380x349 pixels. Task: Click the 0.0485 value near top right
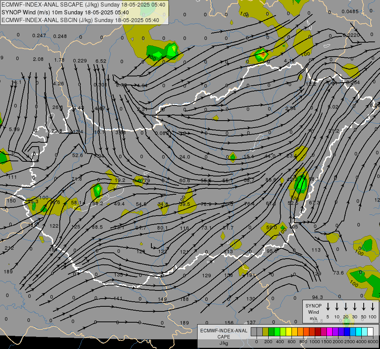[350, 12]
